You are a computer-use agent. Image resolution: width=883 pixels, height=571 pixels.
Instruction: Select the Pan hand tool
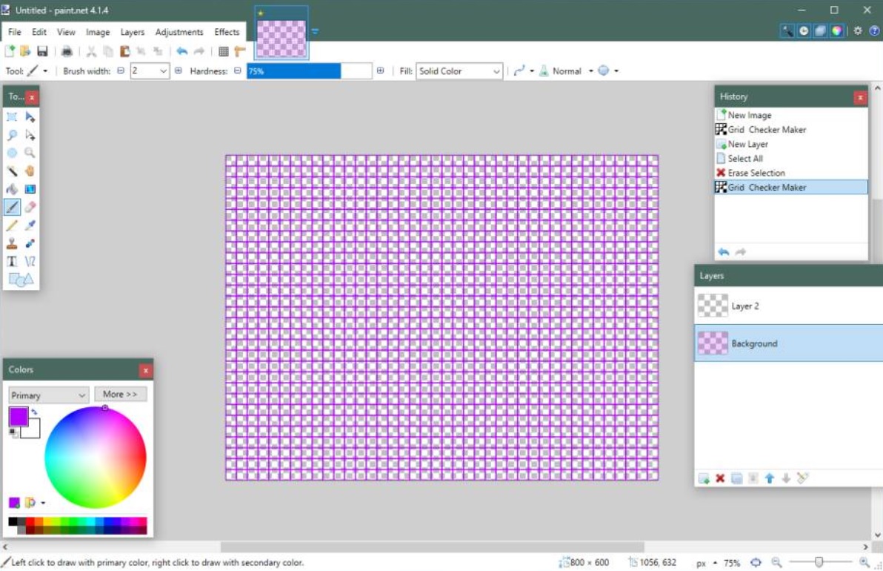coord(30,171)
